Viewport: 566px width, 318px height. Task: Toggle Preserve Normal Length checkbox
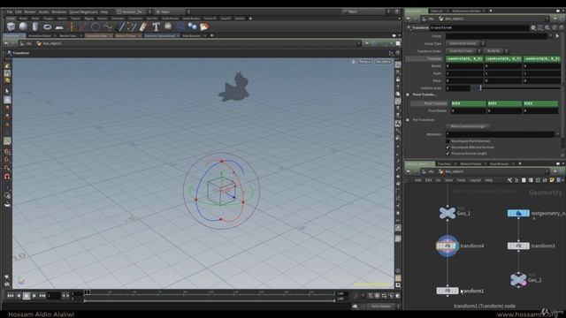tap(447, 154)
